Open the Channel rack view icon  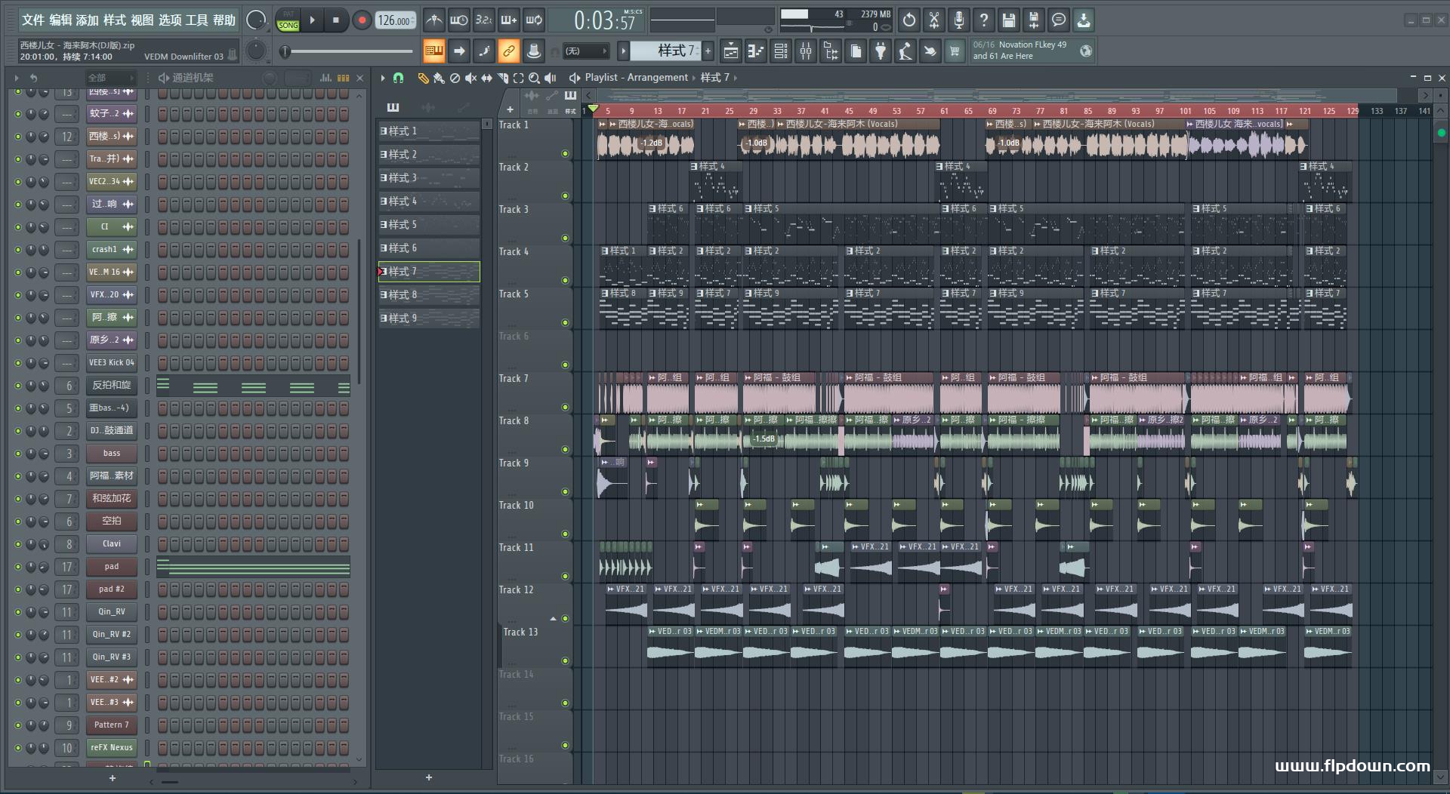[x=781, y=51]
